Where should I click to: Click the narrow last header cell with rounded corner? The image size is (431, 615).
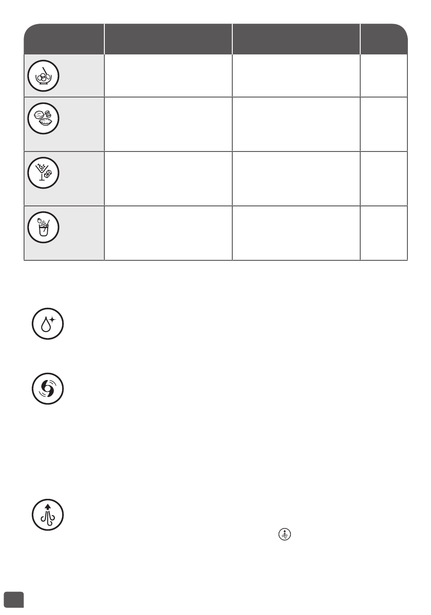click(x=384, y=39)
